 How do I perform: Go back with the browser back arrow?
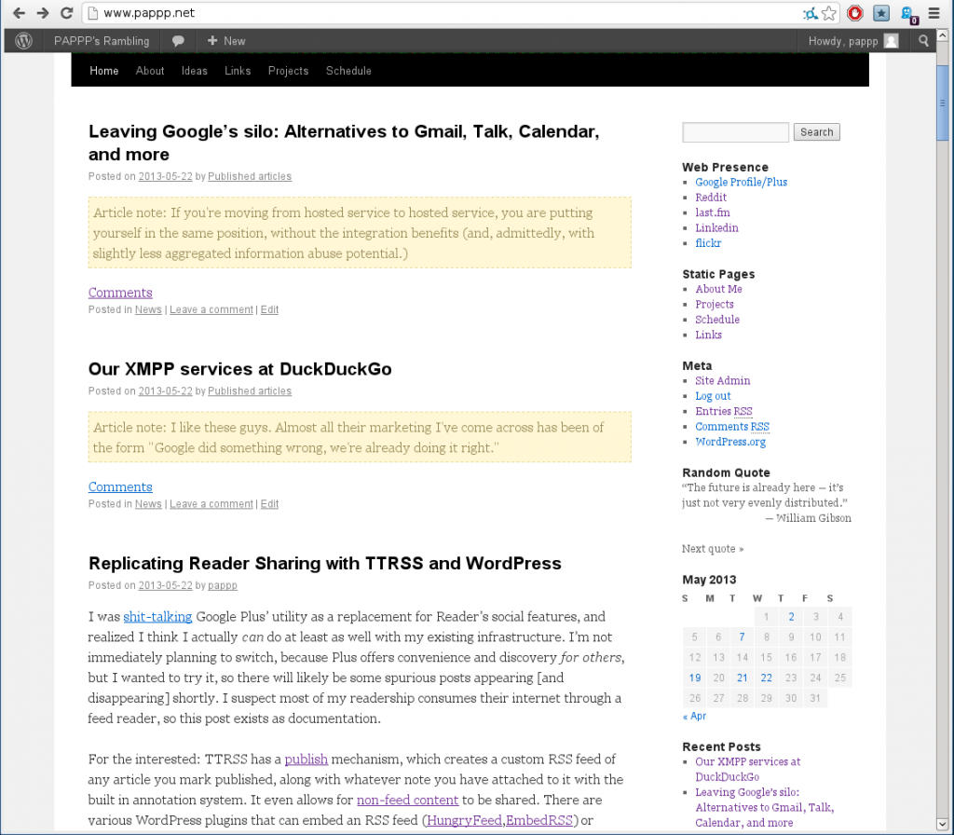pos(19,13)
